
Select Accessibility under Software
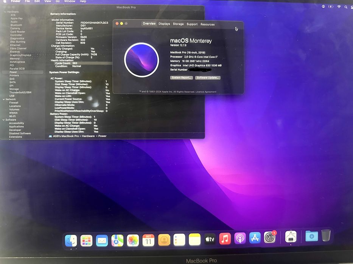[x=16, y=123]
